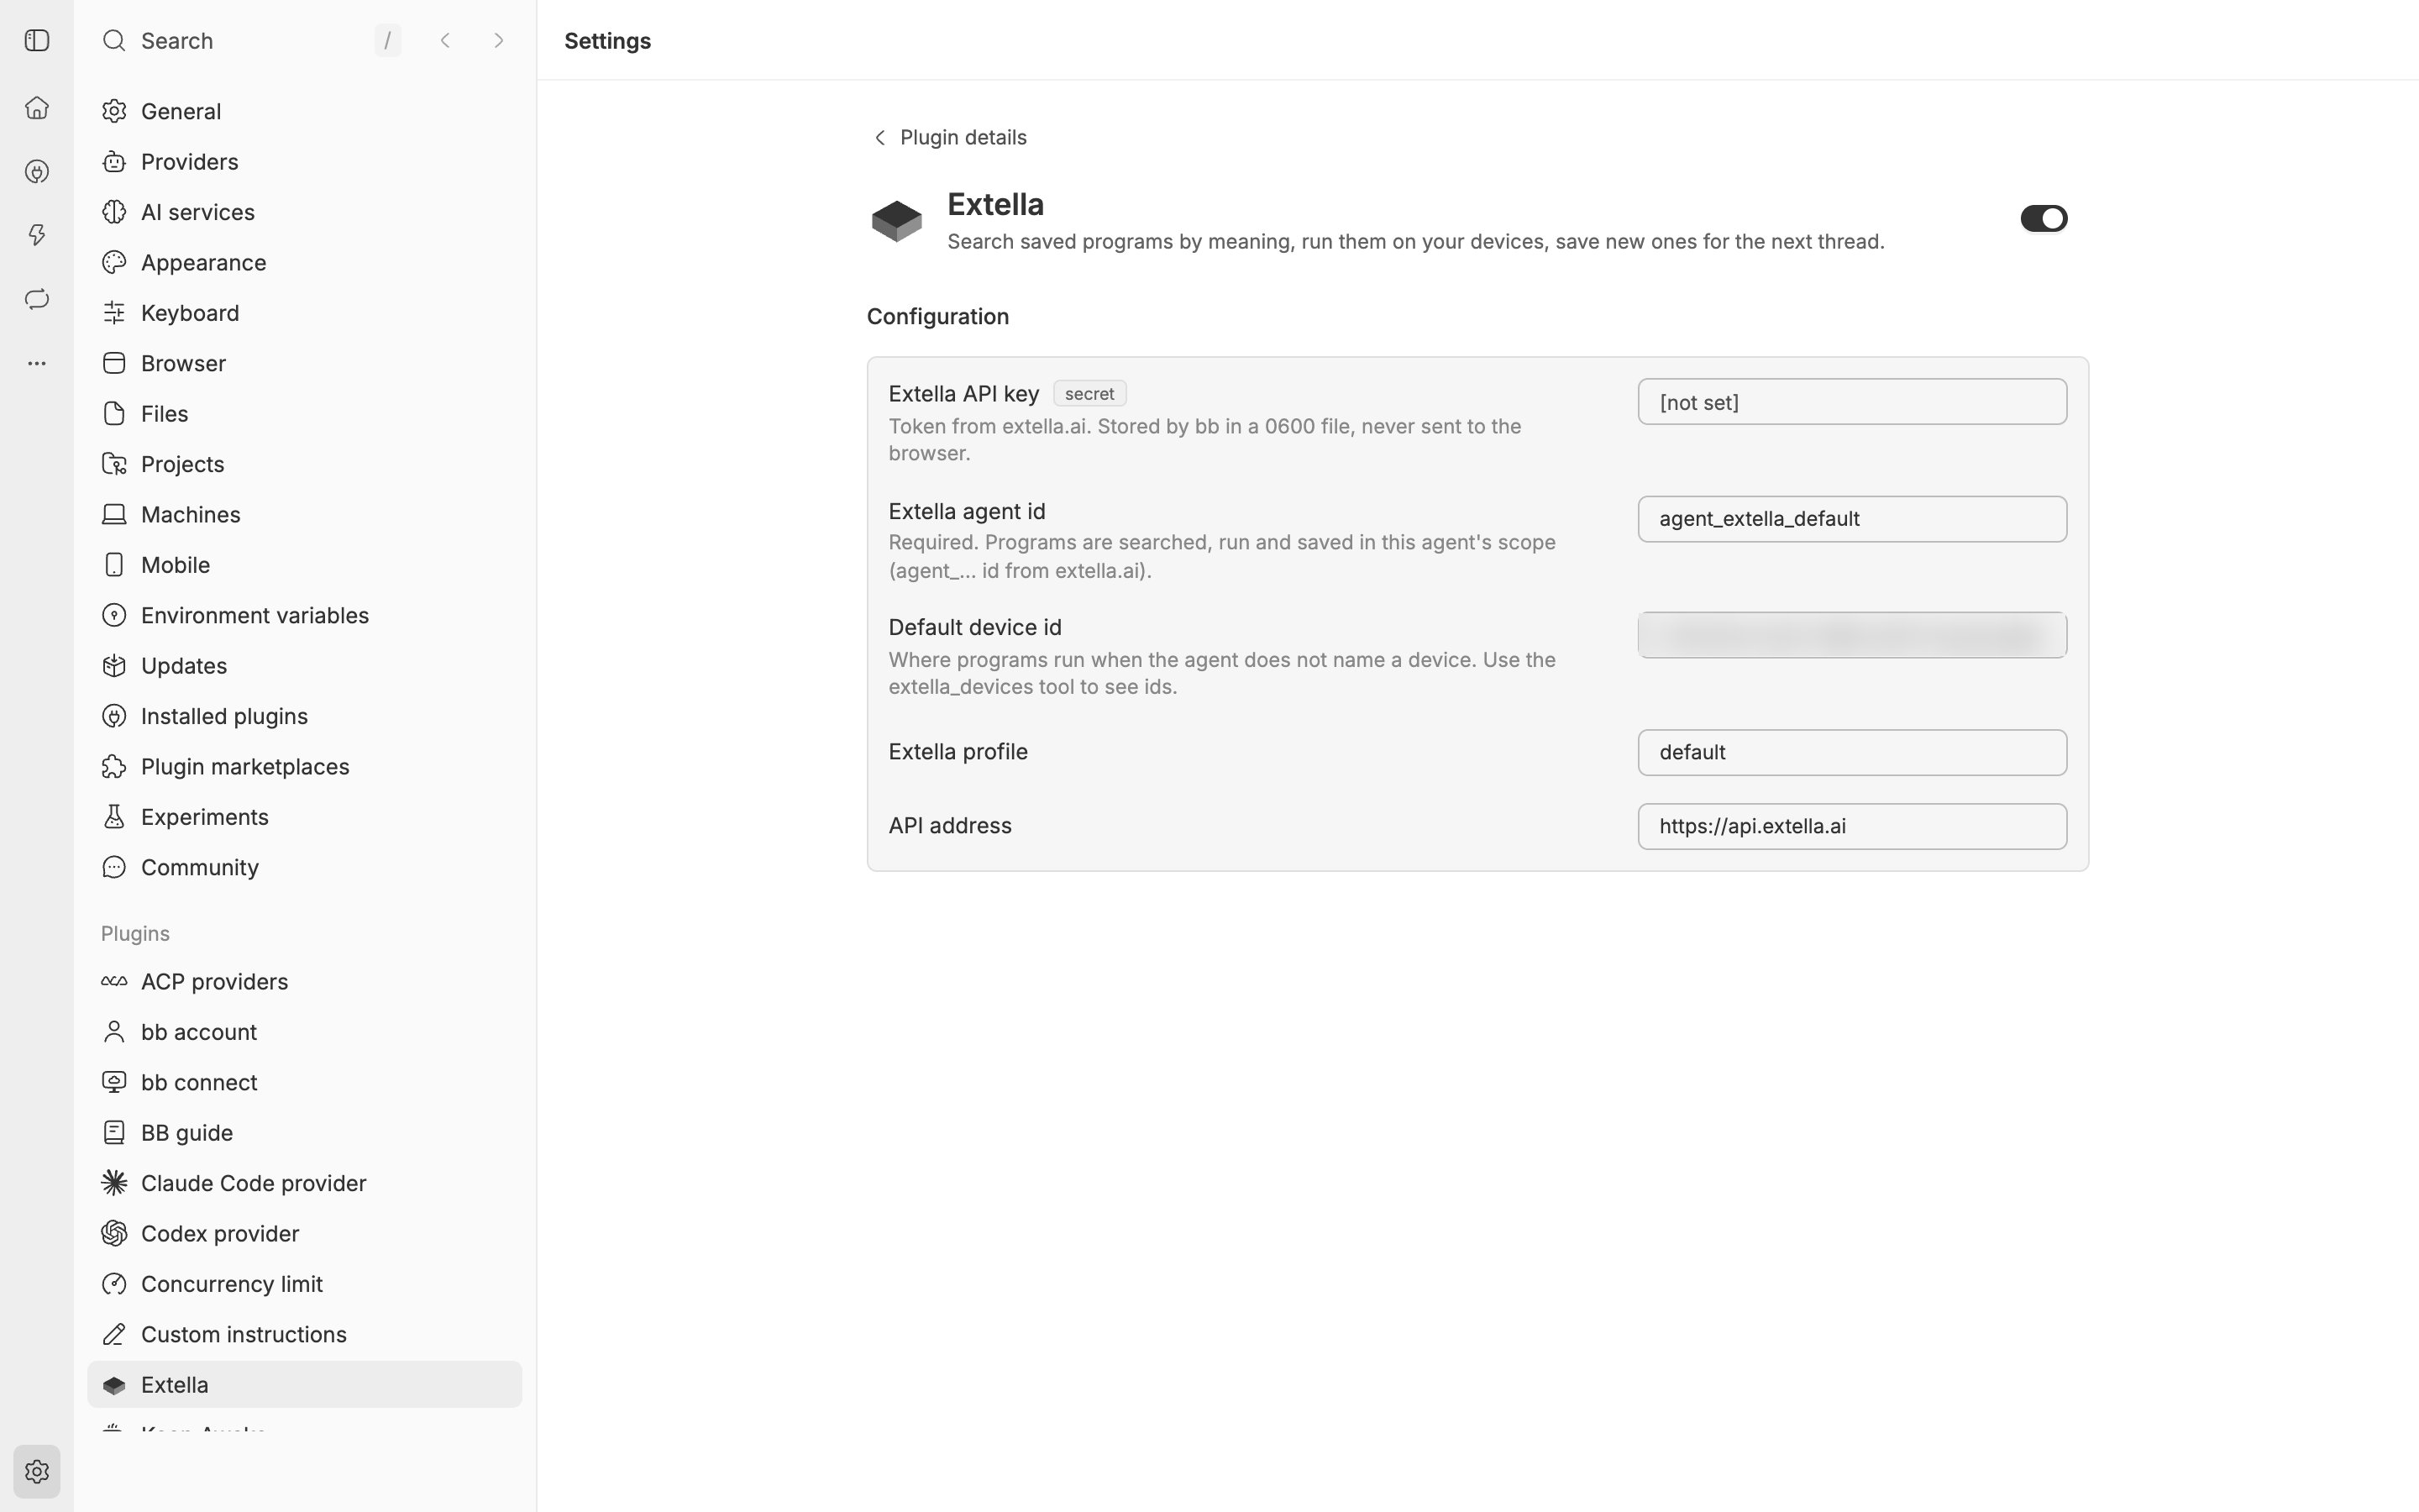Go back with the left arrow
Screen dimensions: 2419x1512
point(445,40)
